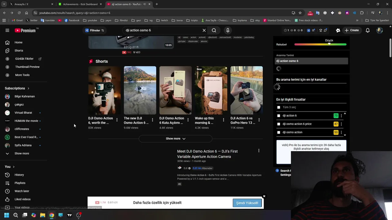Screen dimensions: 392x220
Task: Click the Şimdi Yükselt! upgrade button
Action: (x=247, y=203)
